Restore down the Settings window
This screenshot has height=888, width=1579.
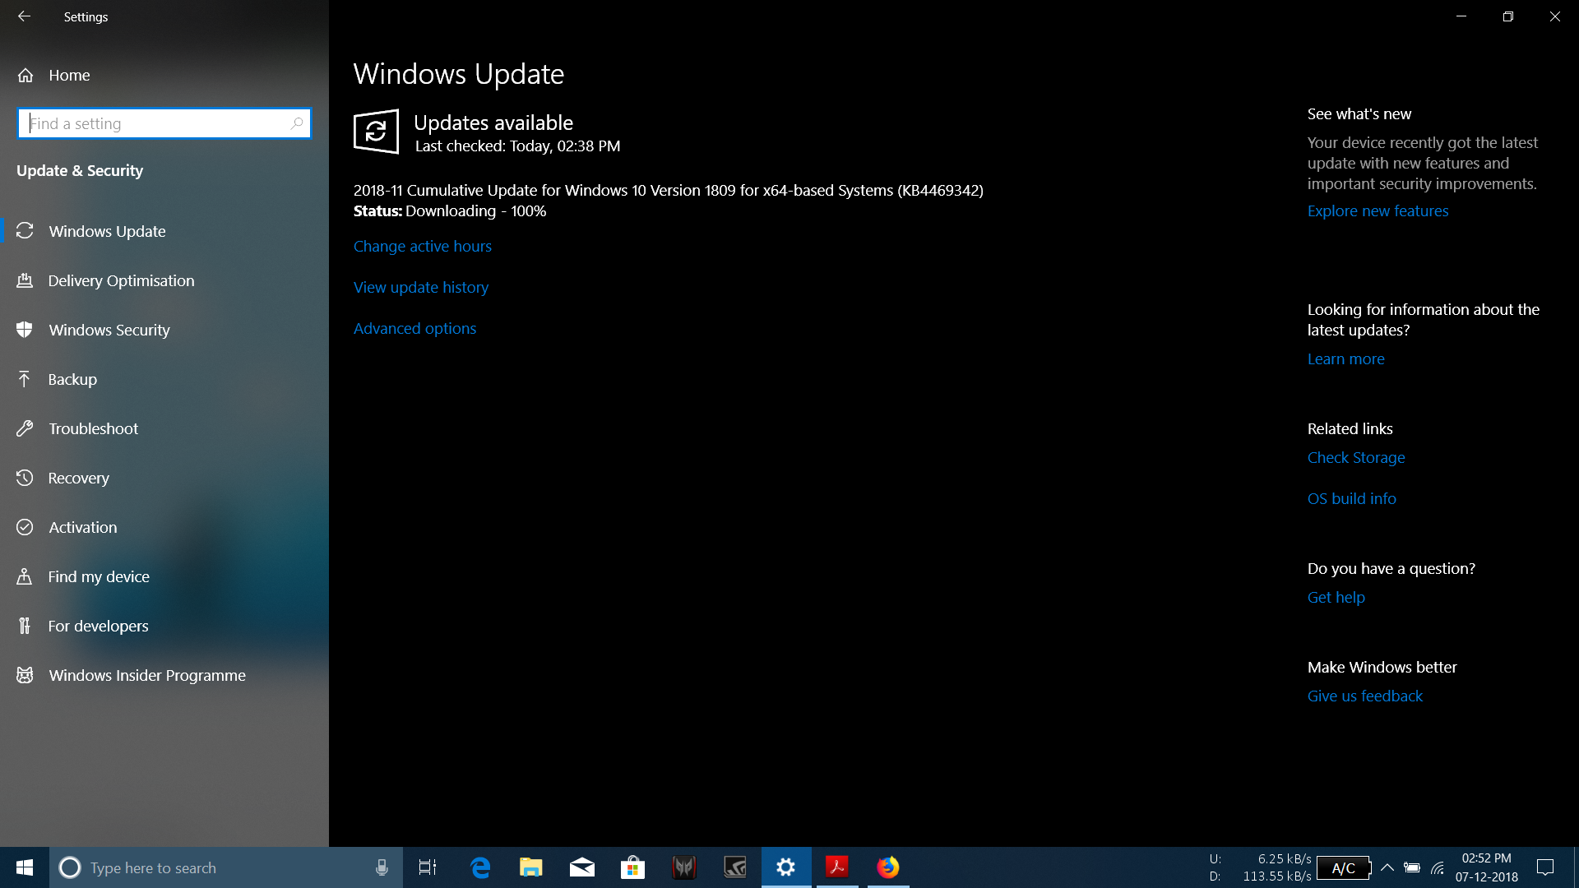coord(1507,16)
